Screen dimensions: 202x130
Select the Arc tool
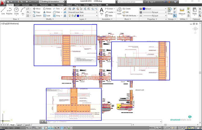pos(23,11)
